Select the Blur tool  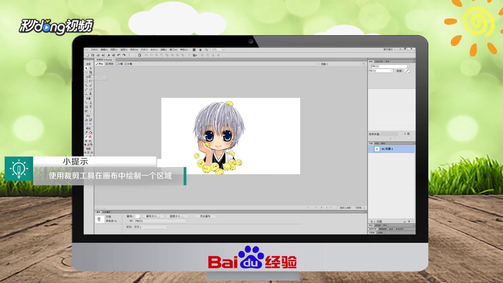[x=86, y=94]
